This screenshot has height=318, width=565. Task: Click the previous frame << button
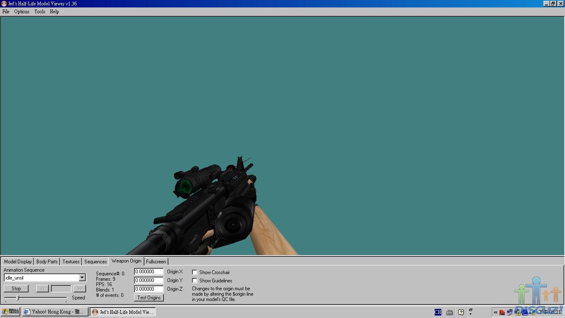click(42, 289)
